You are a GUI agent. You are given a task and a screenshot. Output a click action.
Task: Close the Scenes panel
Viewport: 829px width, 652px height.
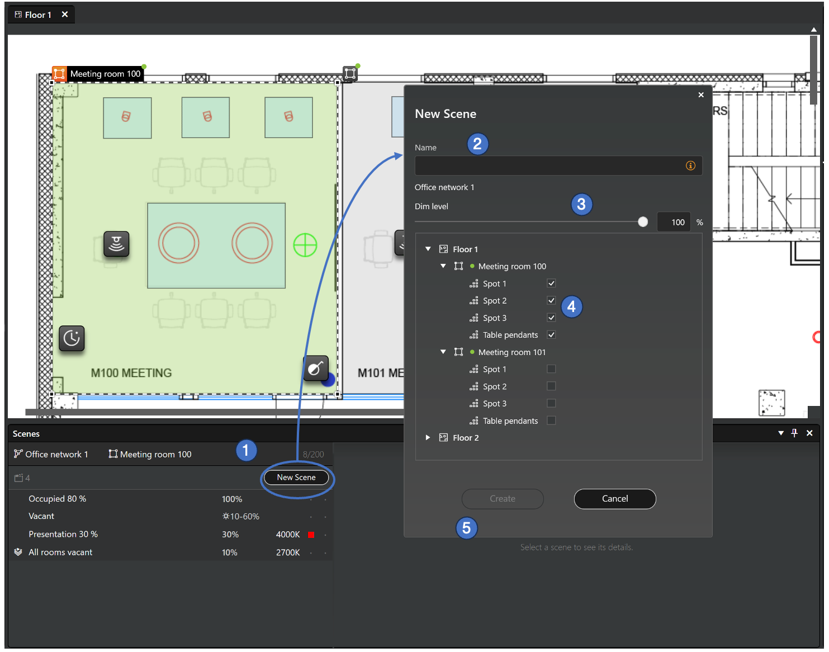pos(809,433)
